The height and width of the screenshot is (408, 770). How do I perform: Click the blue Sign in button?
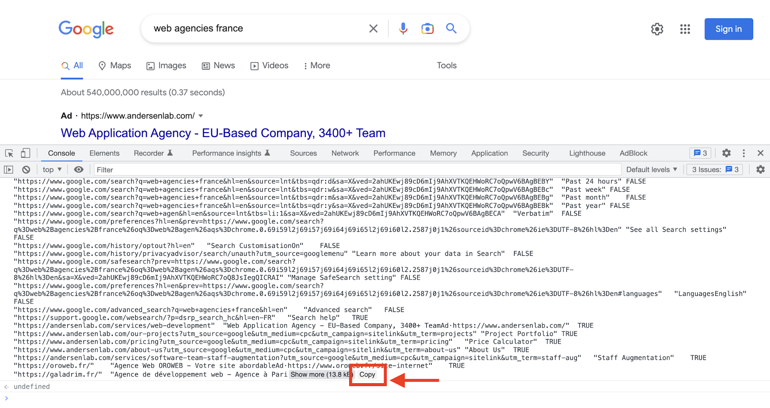coord(728,29)
